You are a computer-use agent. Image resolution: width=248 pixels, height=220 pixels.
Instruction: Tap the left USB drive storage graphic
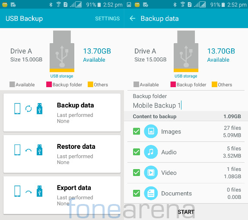coord(62,51)
